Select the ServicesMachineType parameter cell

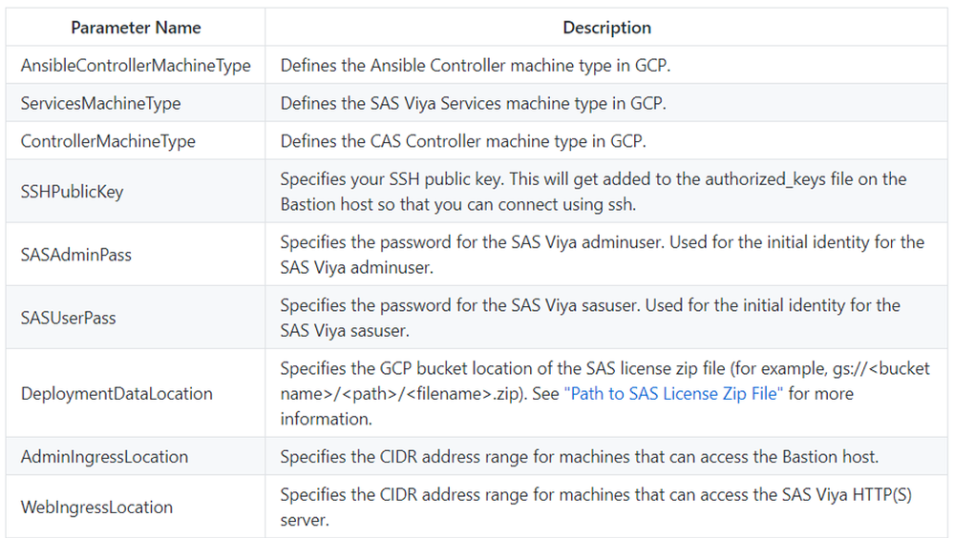100,103
